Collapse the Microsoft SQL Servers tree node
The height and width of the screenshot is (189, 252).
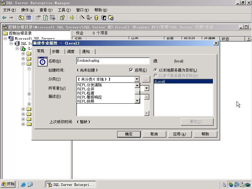click(5, 38)
